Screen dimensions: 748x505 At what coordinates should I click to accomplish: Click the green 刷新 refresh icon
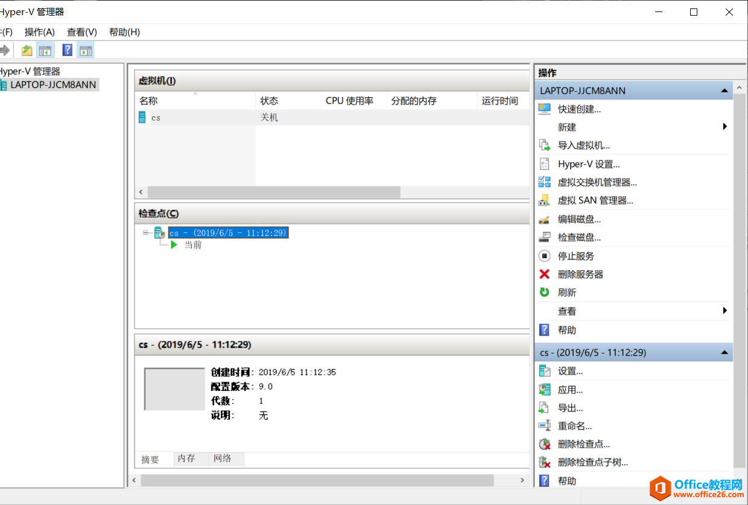click(x=545, y=292)
